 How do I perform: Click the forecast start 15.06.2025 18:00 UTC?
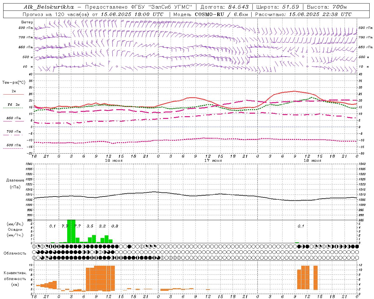pyautogui.click(x=132, y=14)
